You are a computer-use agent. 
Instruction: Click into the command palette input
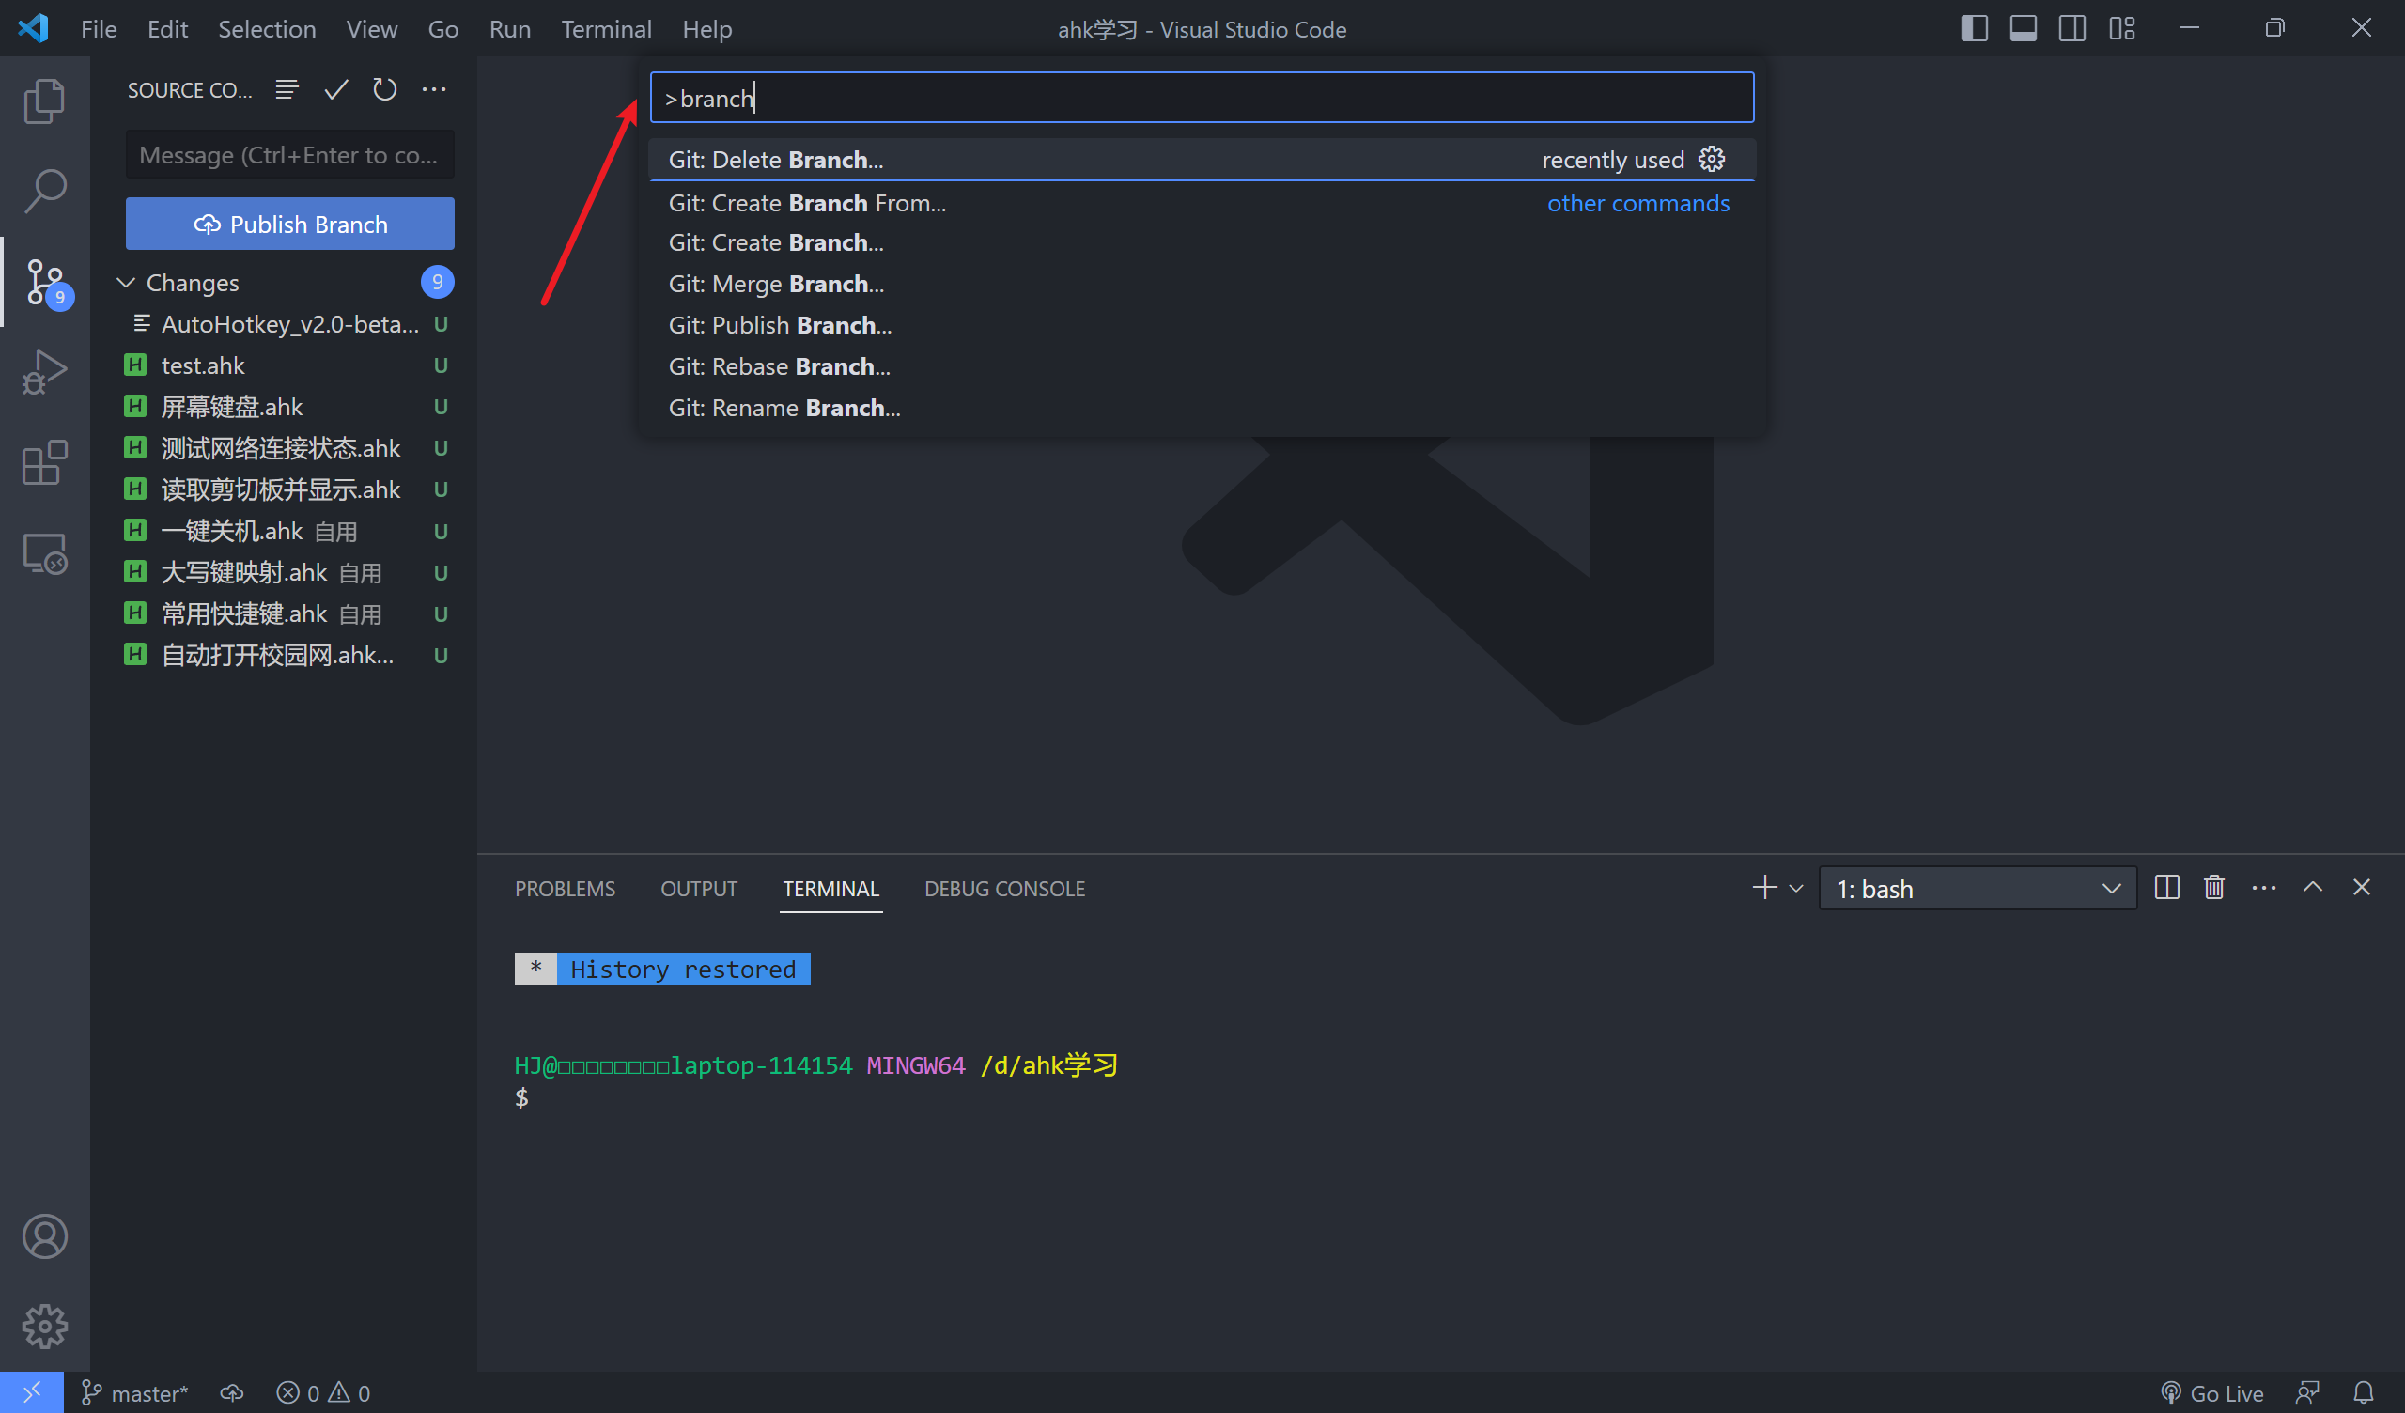(1202, 98)
